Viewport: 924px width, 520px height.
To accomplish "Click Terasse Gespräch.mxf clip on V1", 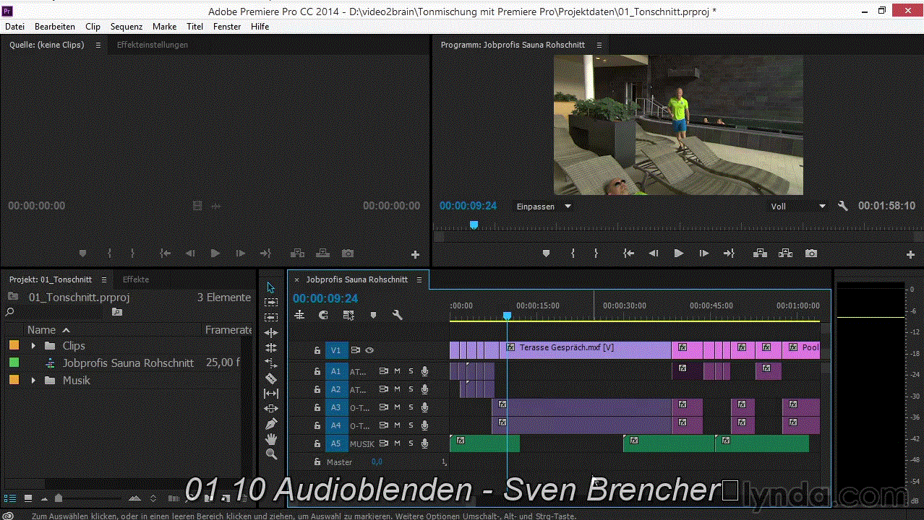I will point(586,350).
